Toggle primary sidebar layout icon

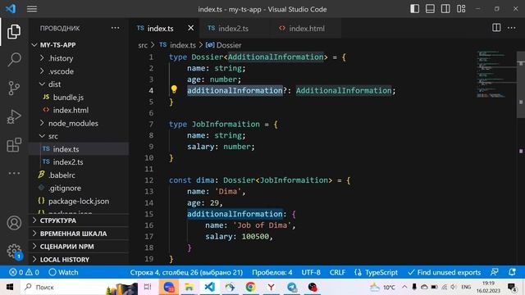(414, 9)
